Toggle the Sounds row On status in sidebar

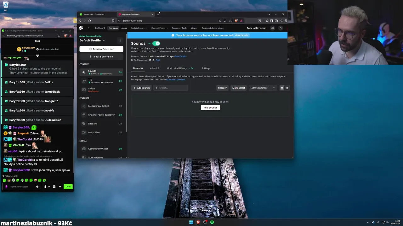[x=120, y=72]
